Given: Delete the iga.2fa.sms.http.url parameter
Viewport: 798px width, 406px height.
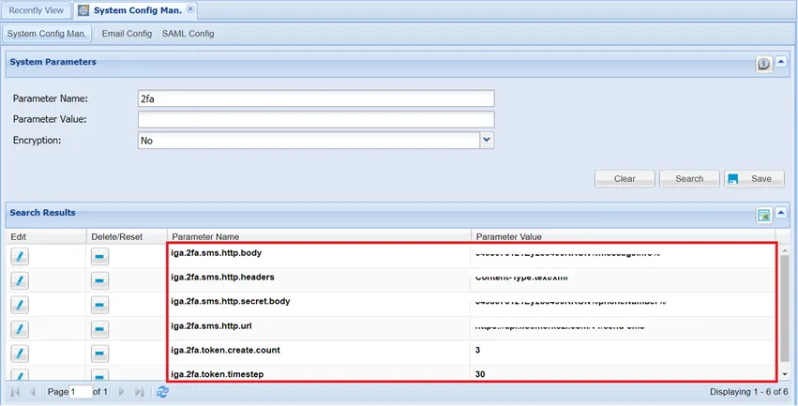Looking at the screenshot, I should coord(99,329).
